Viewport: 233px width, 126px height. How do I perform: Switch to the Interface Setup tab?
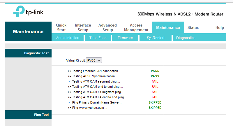(83, 27)
